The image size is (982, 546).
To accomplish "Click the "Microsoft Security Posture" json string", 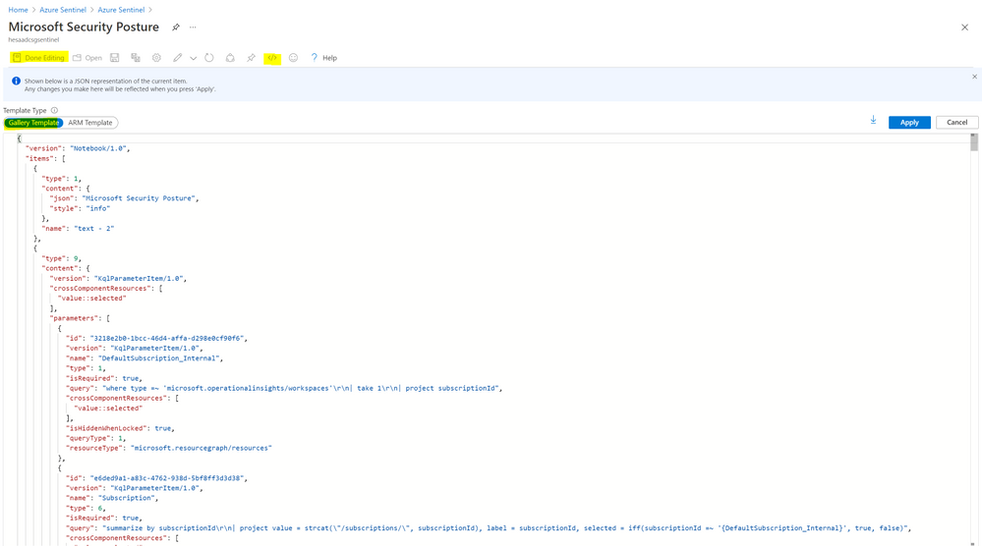I will point(141,198).
